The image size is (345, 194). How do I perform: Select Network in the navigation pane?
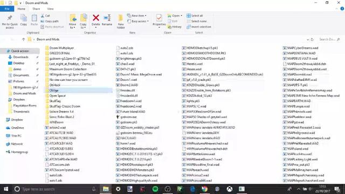click(x=17, y=144)
